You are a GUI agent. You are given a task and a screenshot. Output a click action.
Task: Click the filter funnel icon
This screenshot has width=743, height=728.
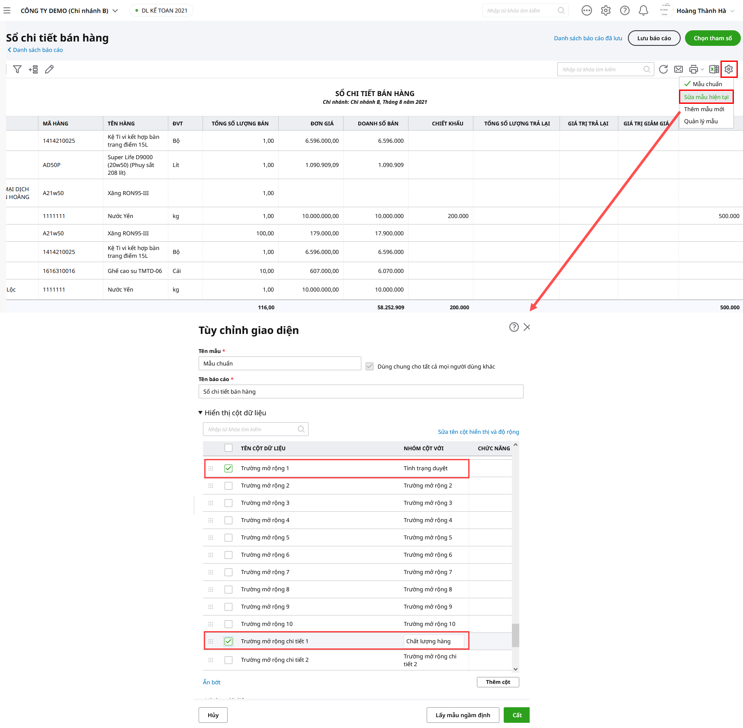click(x=17, y=69)
